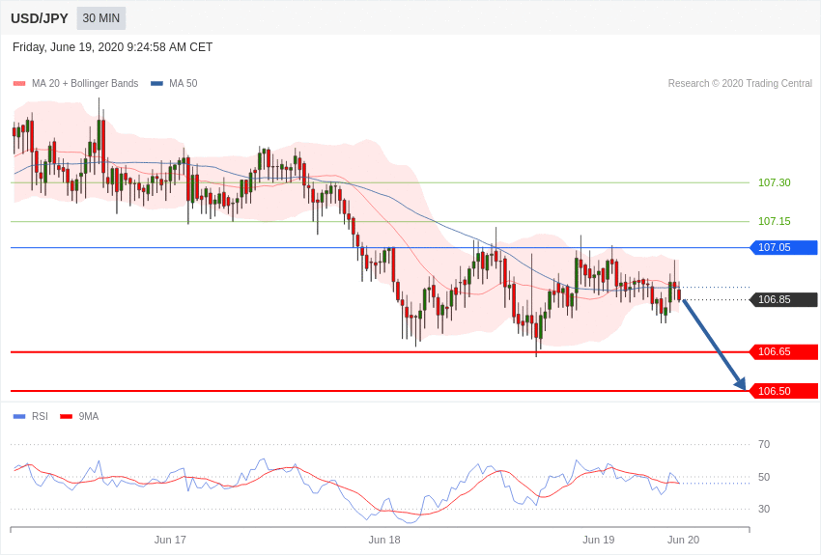This screenshot has width=821, height=556.
Task: Click the red 106.50 target price tag
Action: (x=784, y=391)
